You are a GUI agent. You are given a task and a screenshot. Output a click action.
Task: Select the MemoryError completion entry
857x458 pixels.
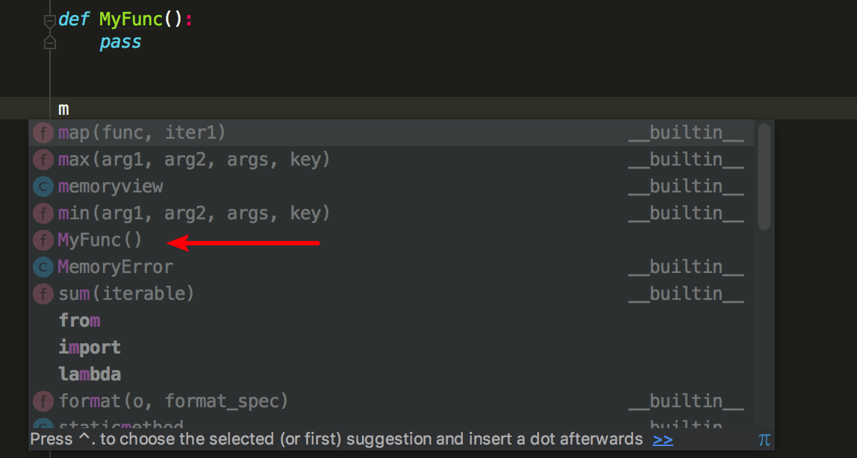tap(116, 267)
